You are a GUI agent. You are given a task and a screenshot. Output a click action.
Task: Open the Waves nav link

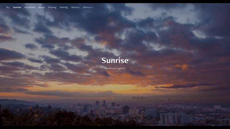[x=41, y=7]
